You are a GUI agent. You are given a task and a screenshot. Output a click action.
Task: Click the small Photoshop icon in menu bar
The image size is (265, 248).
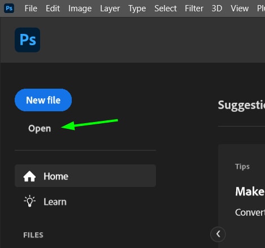point(9,8)
